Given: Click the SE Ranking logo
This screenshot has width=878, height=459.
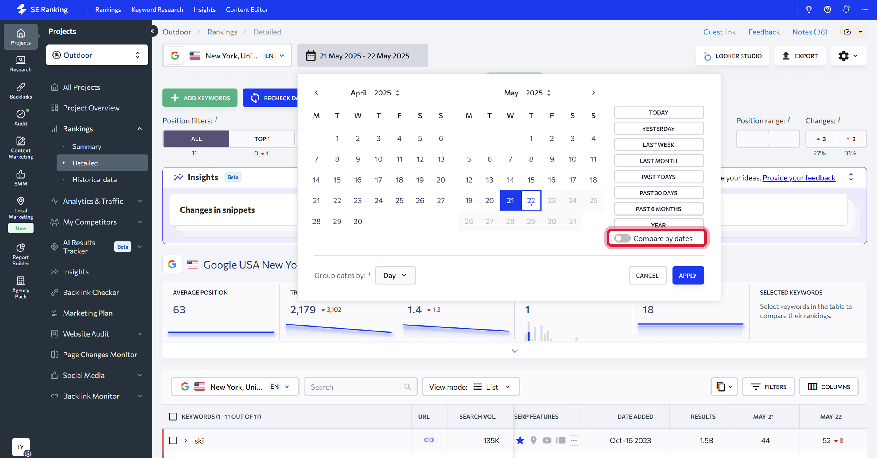Looking at the screenshot, I should click(x=42, y=9).
